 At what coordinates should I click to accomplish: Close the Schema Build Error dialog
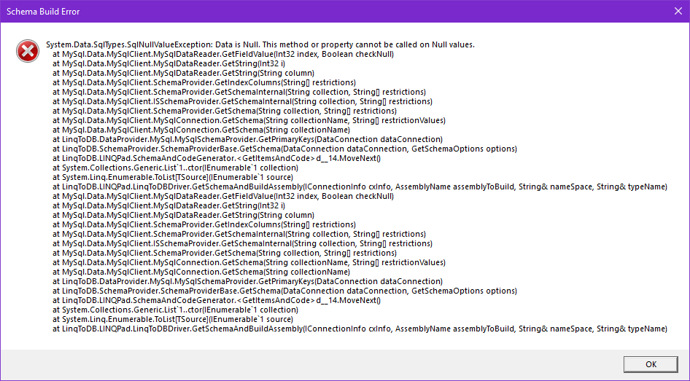(x=678, y=12)
